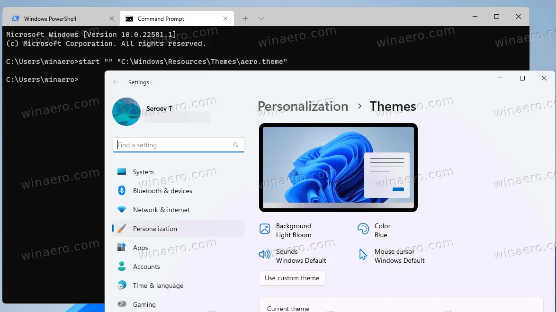Open Sounds Windows Default setting
The height and width of the screenshot is (312, 556).
pyautogui.click(x=293, y=256)
